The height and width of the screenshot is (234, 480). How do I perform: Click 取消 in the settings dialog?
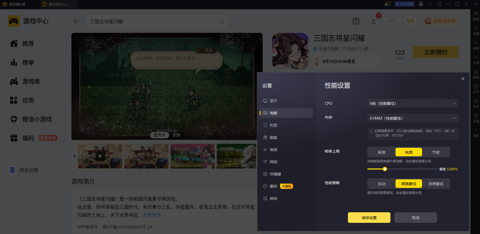point(416,218)
